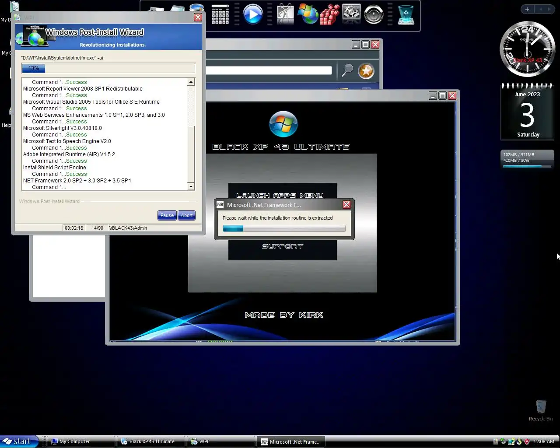Screen dimensions: 560x448
Task: Switch to My Computer in the taskbar
Action: pyautogui.click(x=81, y=441)
